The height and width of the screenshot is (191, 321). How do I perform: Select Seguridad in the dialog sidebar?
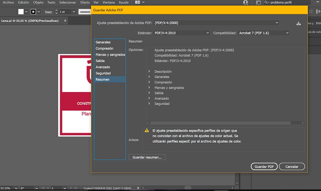[x=110, y=73]
